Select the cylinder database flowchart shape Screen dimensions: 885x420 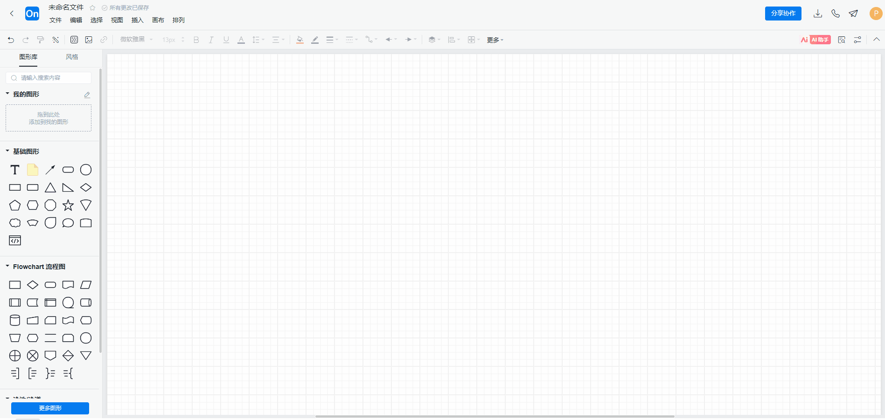[x=15, y=320]
